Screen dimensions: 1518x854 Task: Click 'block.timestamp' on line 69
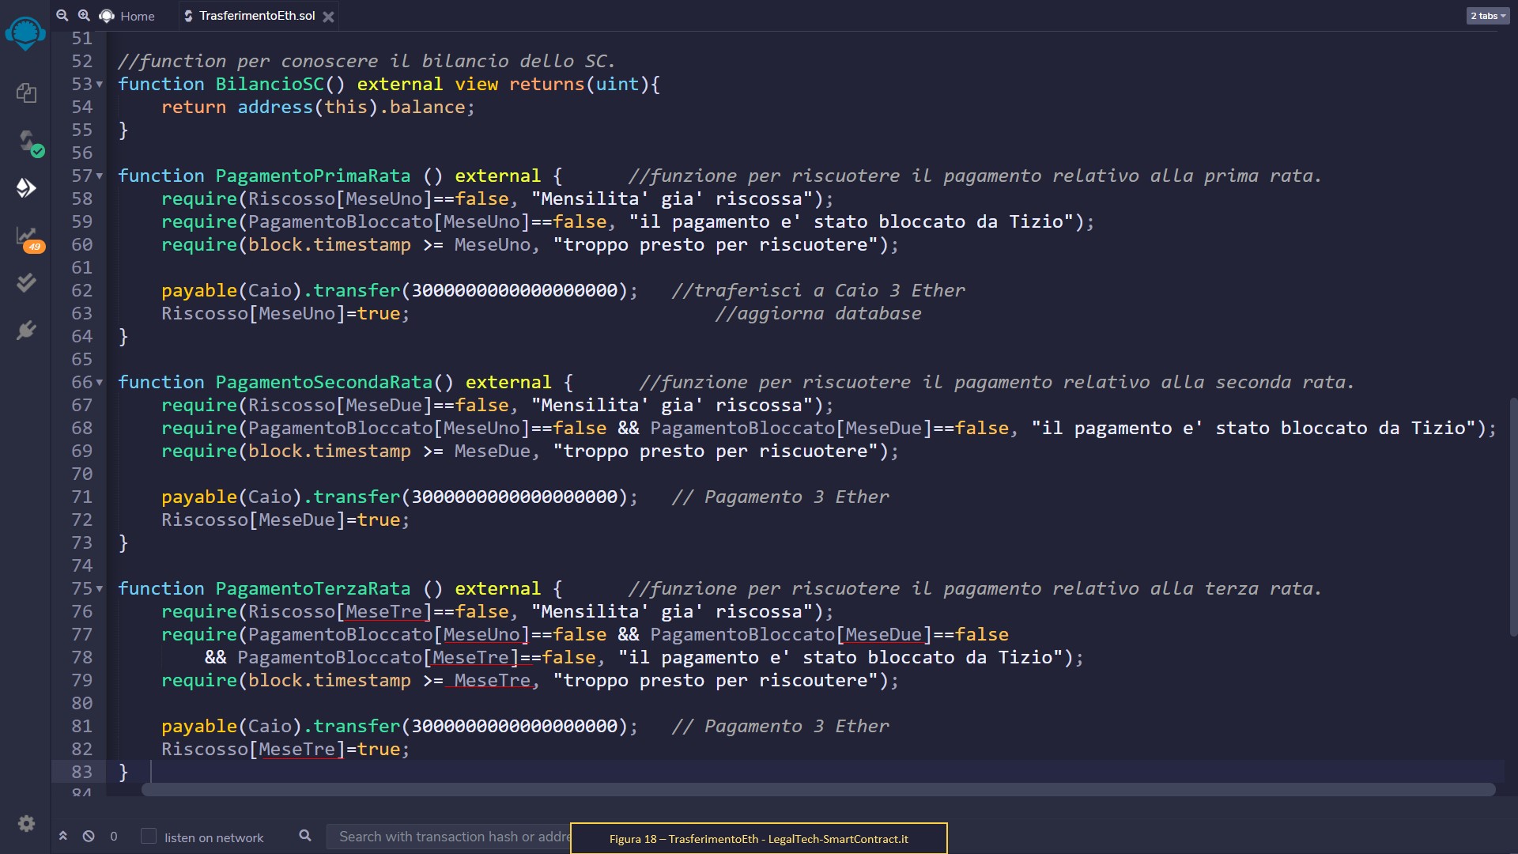click(x=330, y=451)
